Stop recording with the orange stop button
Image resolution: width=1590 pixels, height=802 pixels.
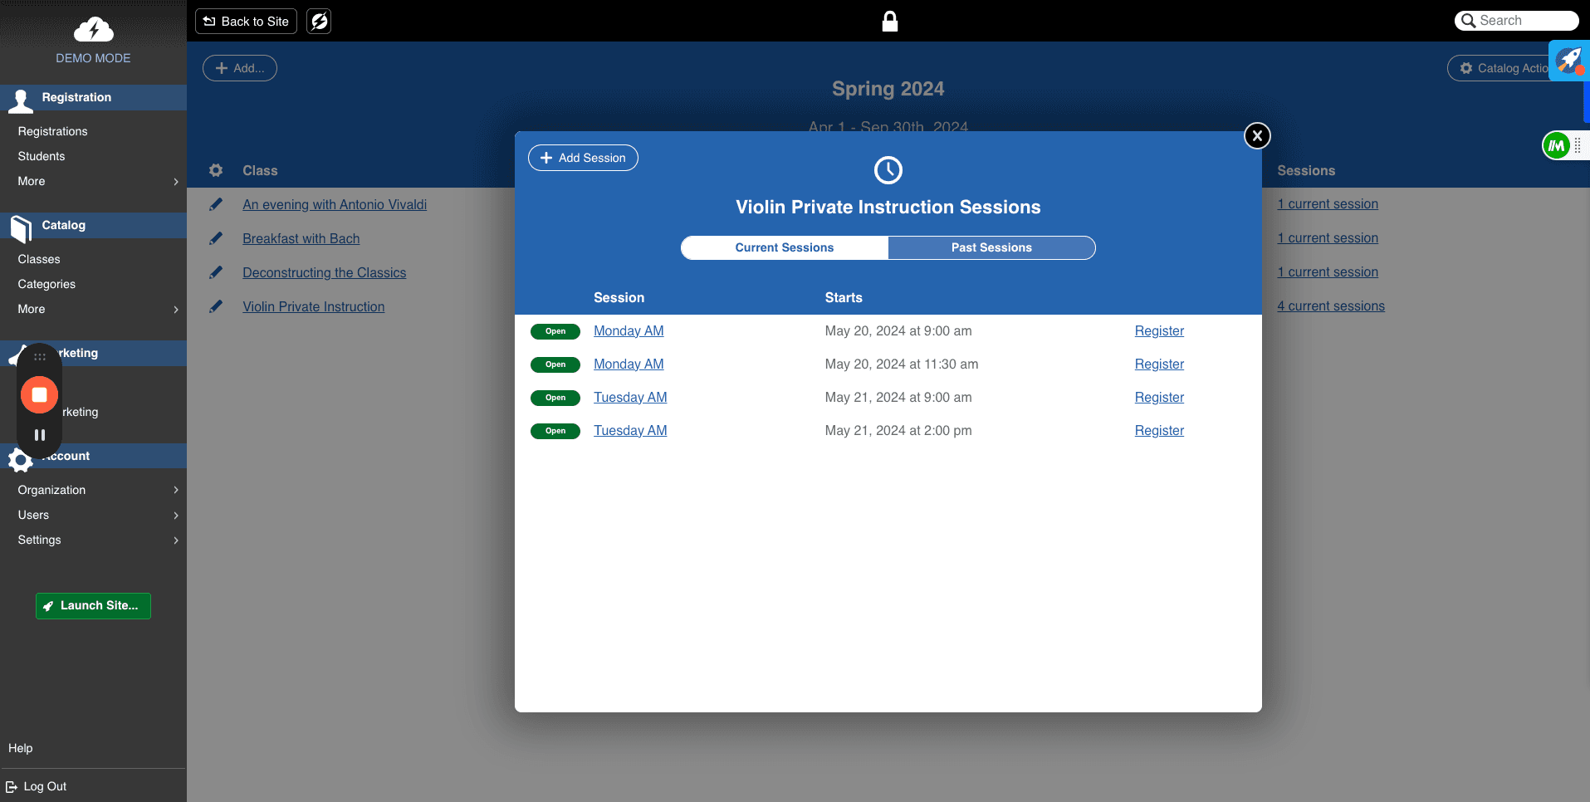click(39, 394)
